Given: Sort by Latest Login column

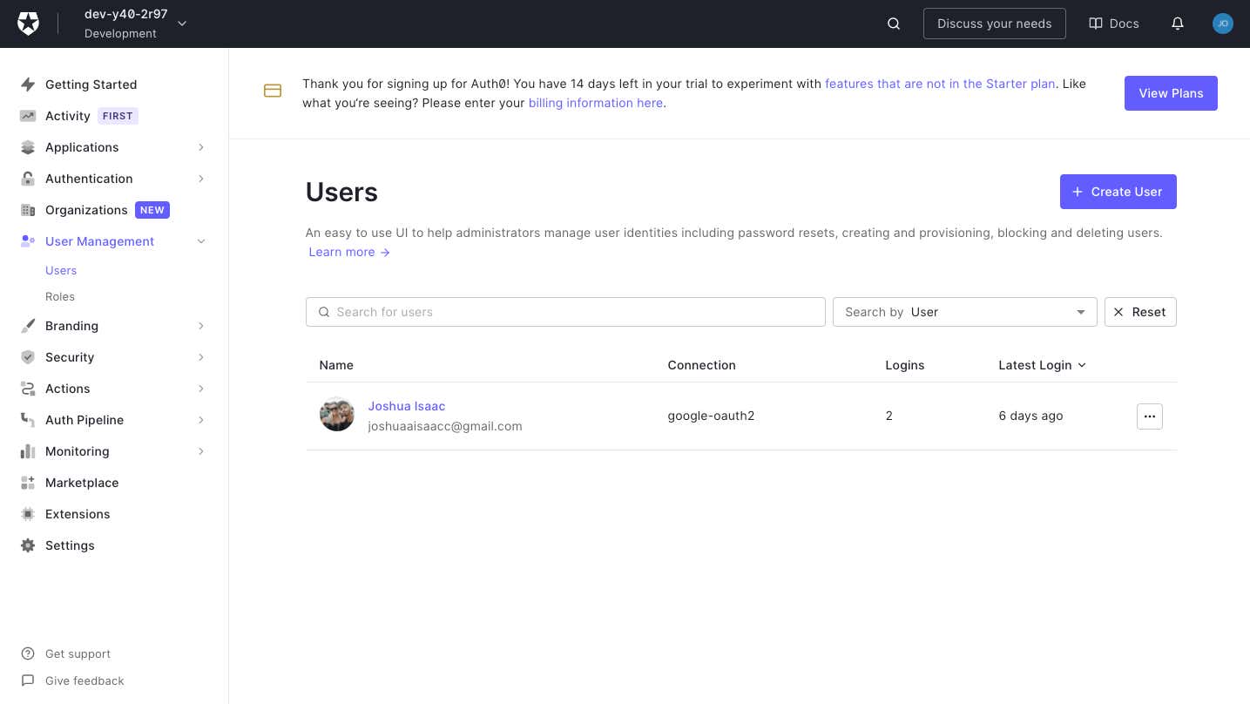Looking at the screenshot, I should click(x=1042, y=365).
